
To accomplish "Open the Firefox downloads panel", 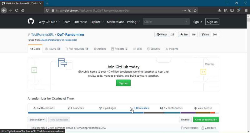I will pyautogui.click(x=219, y=10).
